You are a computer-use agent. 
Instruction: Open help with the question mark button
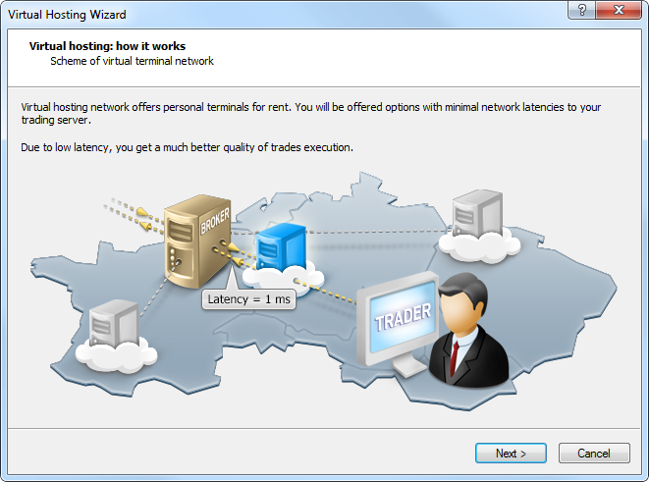[581, 10]
